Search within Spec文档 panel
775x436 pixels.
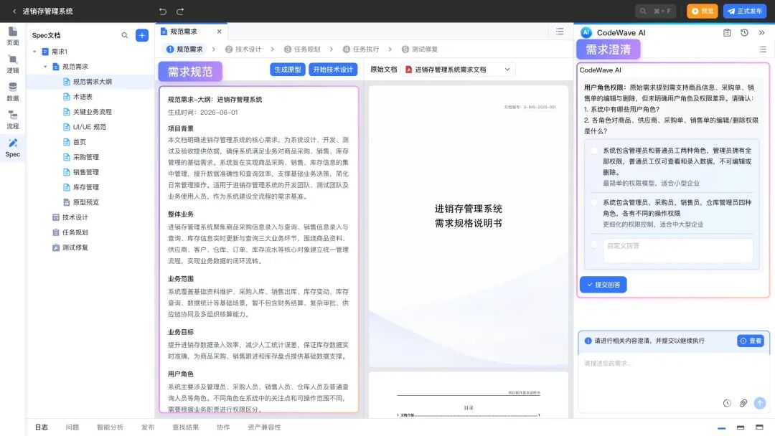tap(125, 36)
